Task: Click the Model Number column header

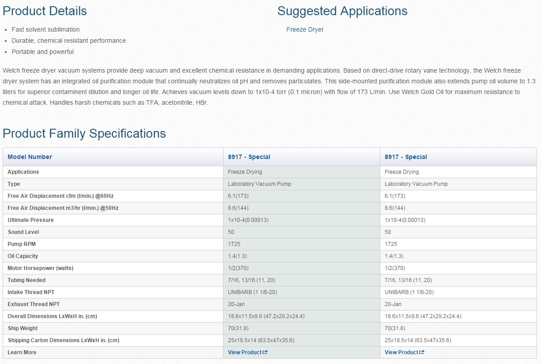Action: point(30,157)
